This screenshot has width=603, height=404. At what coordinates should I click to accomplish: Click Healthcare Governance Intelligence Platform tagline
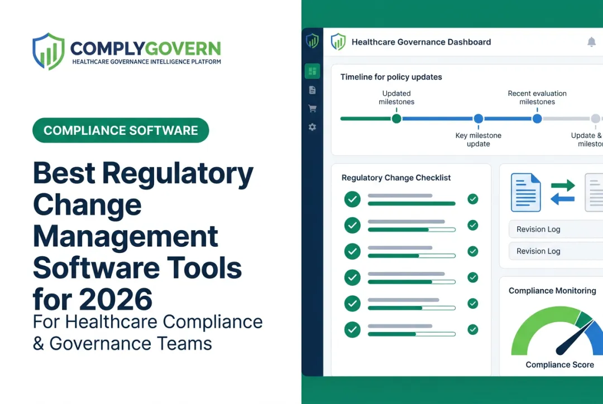click(x=146, y=61)
